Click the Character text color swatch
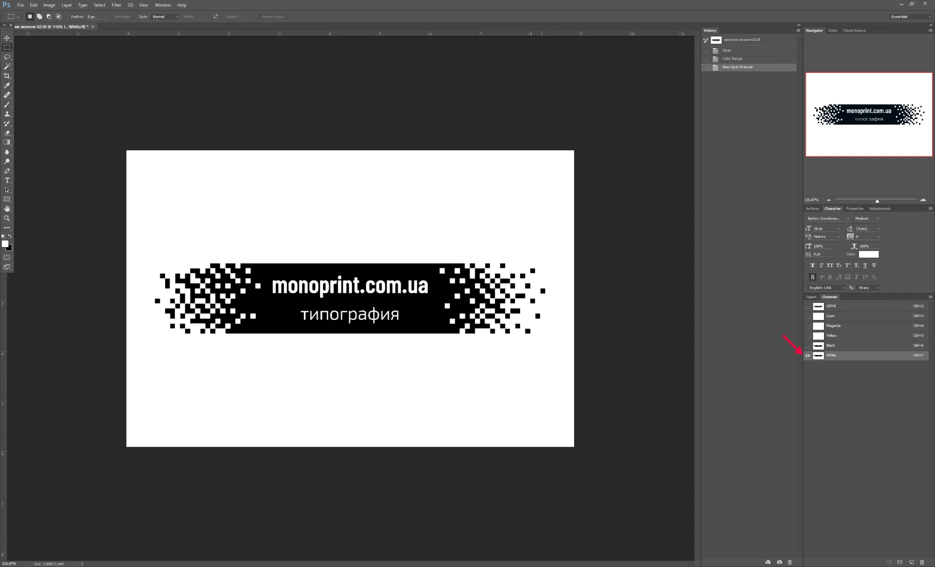Viewport: 935px width, 567px height. [869, 254]
